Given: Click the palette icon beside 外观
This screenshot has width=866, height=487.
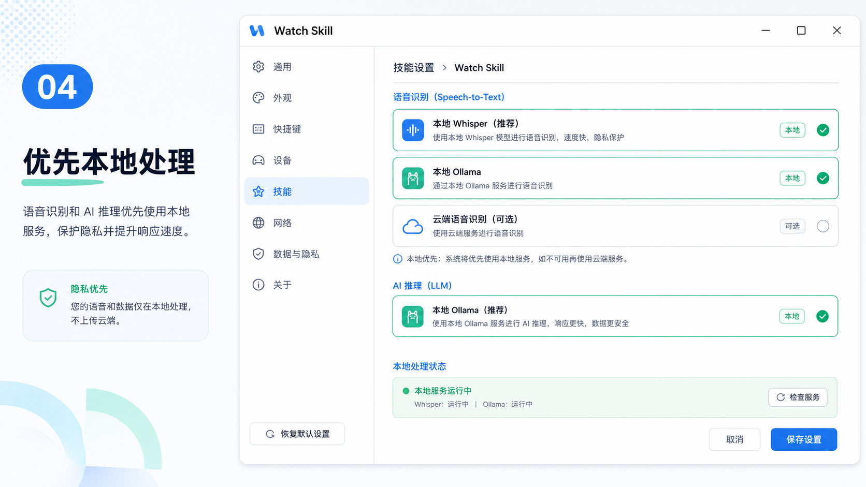Looking at the screenshot, I should (258, 98).
